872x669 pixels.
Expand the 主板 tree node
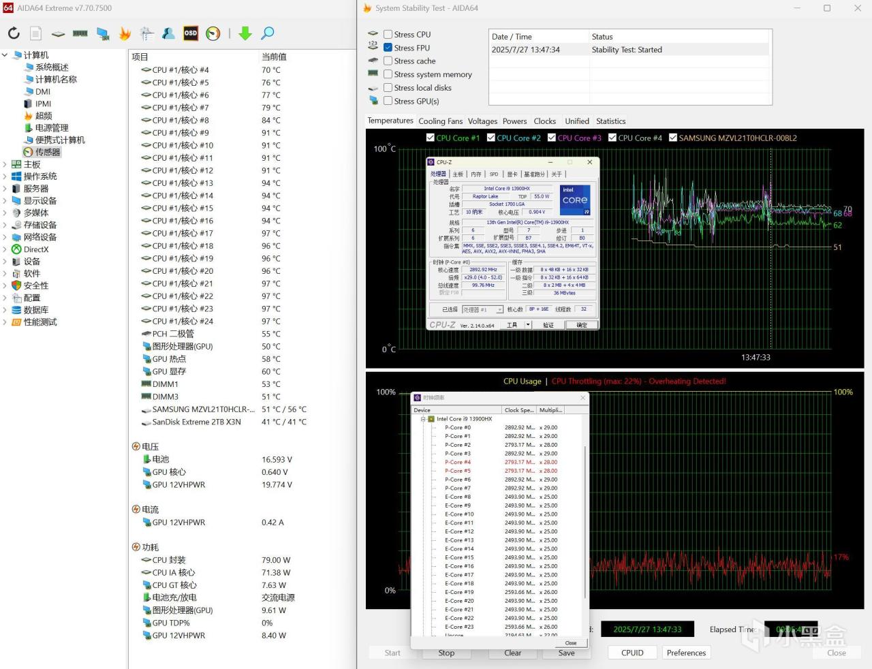coord(5,164)
